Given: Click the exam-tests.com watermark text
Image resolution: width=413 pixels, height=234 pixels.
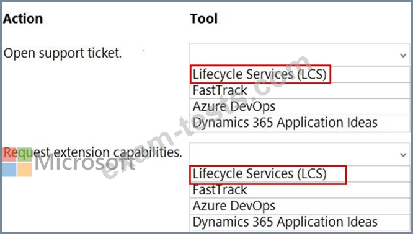Looking at the screenshot, I should click(x=206, y=117).
